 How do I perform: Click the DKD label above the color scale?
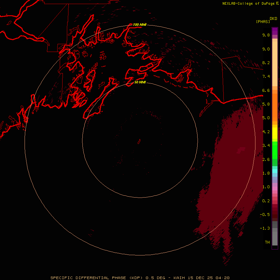click(x=273, y=19)
